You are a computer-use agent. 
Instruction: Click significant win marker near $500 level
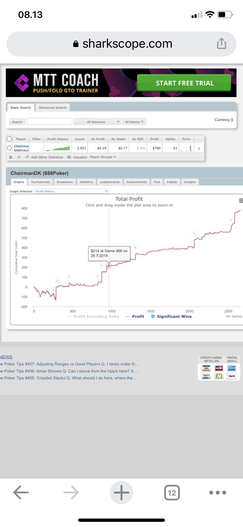pos(194,233)
